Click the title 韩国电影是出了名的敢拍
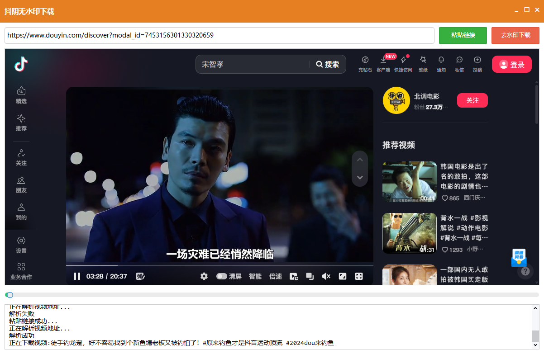The height and width of the screenshot is (354, 544). point(464,176)
